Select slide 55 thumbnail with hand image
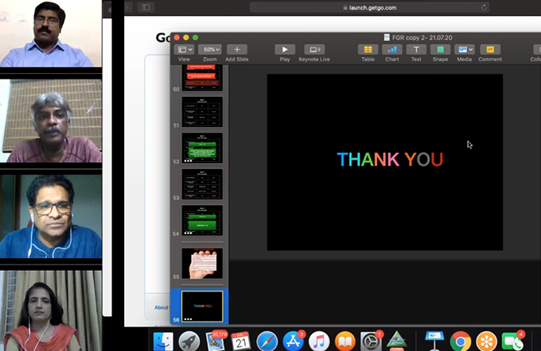The width and height of the screenshot is (541, 351). pos(202,264)
